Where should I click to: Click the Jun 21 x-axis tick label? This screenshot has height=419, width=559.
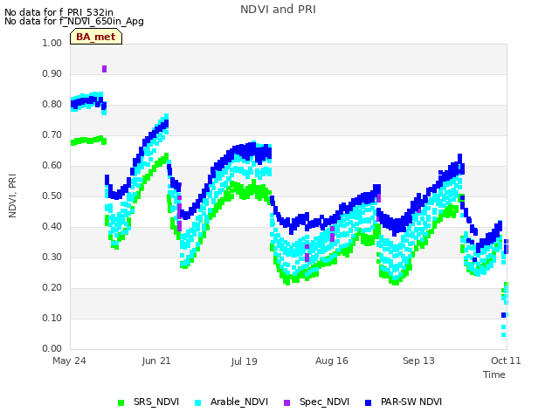coord(156,361)
